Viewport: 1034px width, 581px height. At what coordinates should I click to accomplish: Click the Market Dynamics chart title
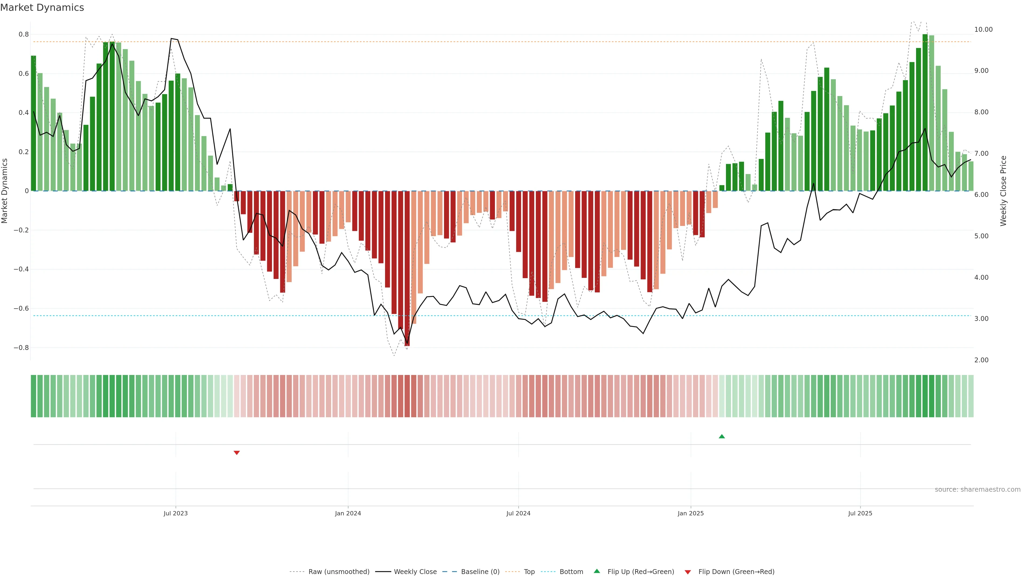(42, 8)
